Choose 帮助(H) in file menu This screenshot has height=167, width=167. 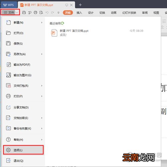pyautogui.click(x=23, y=140)
